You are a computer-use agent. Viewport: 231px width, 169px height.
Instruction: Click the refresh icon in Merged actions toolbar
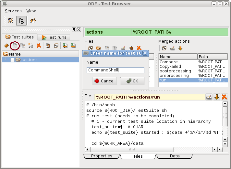tap(164, 48)
